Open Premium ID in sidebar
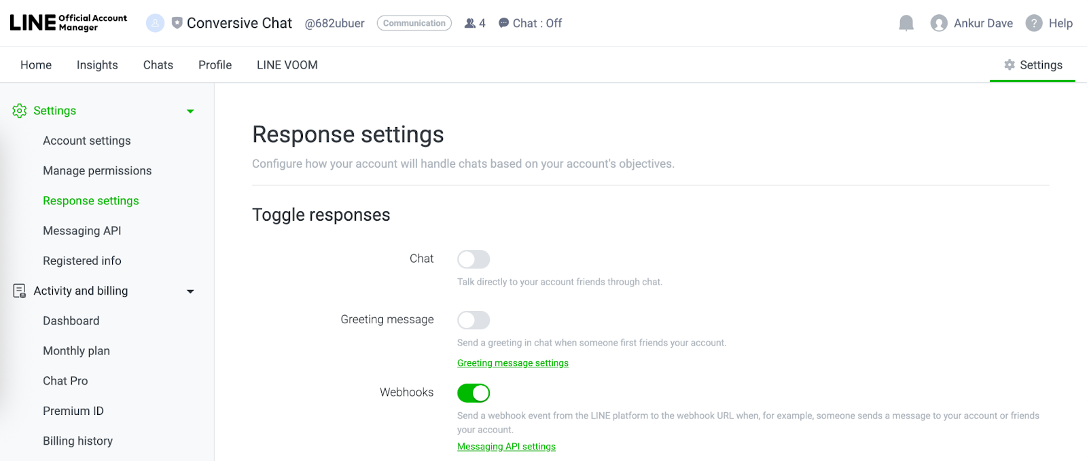Screen dimensions: 1087x461 tap(73, 411)
